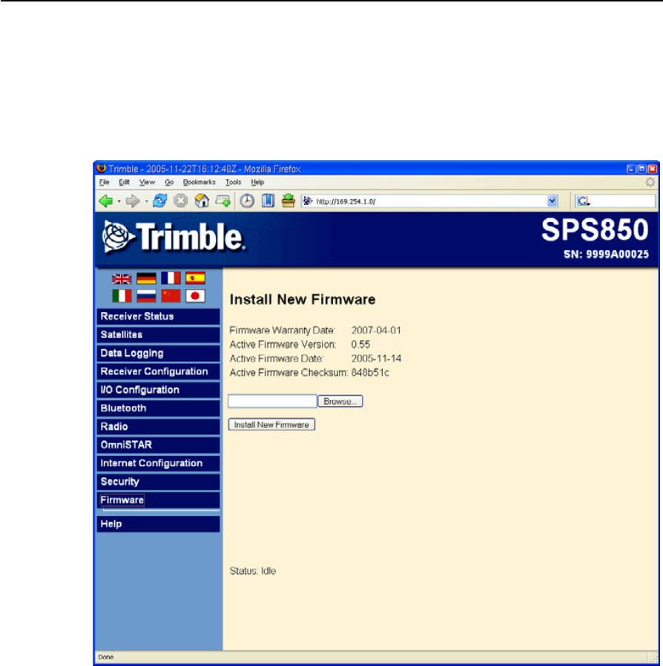The width and height of the screenshot is (663, 666).
Task: Open the Bookmarks sidebar icon
Action: (268, 200)
